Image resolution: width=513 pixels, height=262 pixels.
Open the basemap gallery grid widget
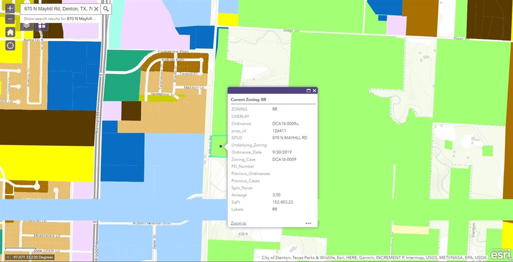tap(42, 25)
